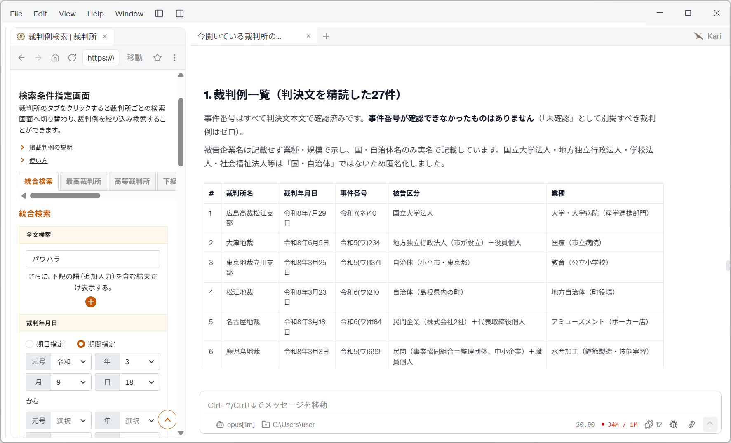Close the 裁判例検索 browser tab

(105, 36)
